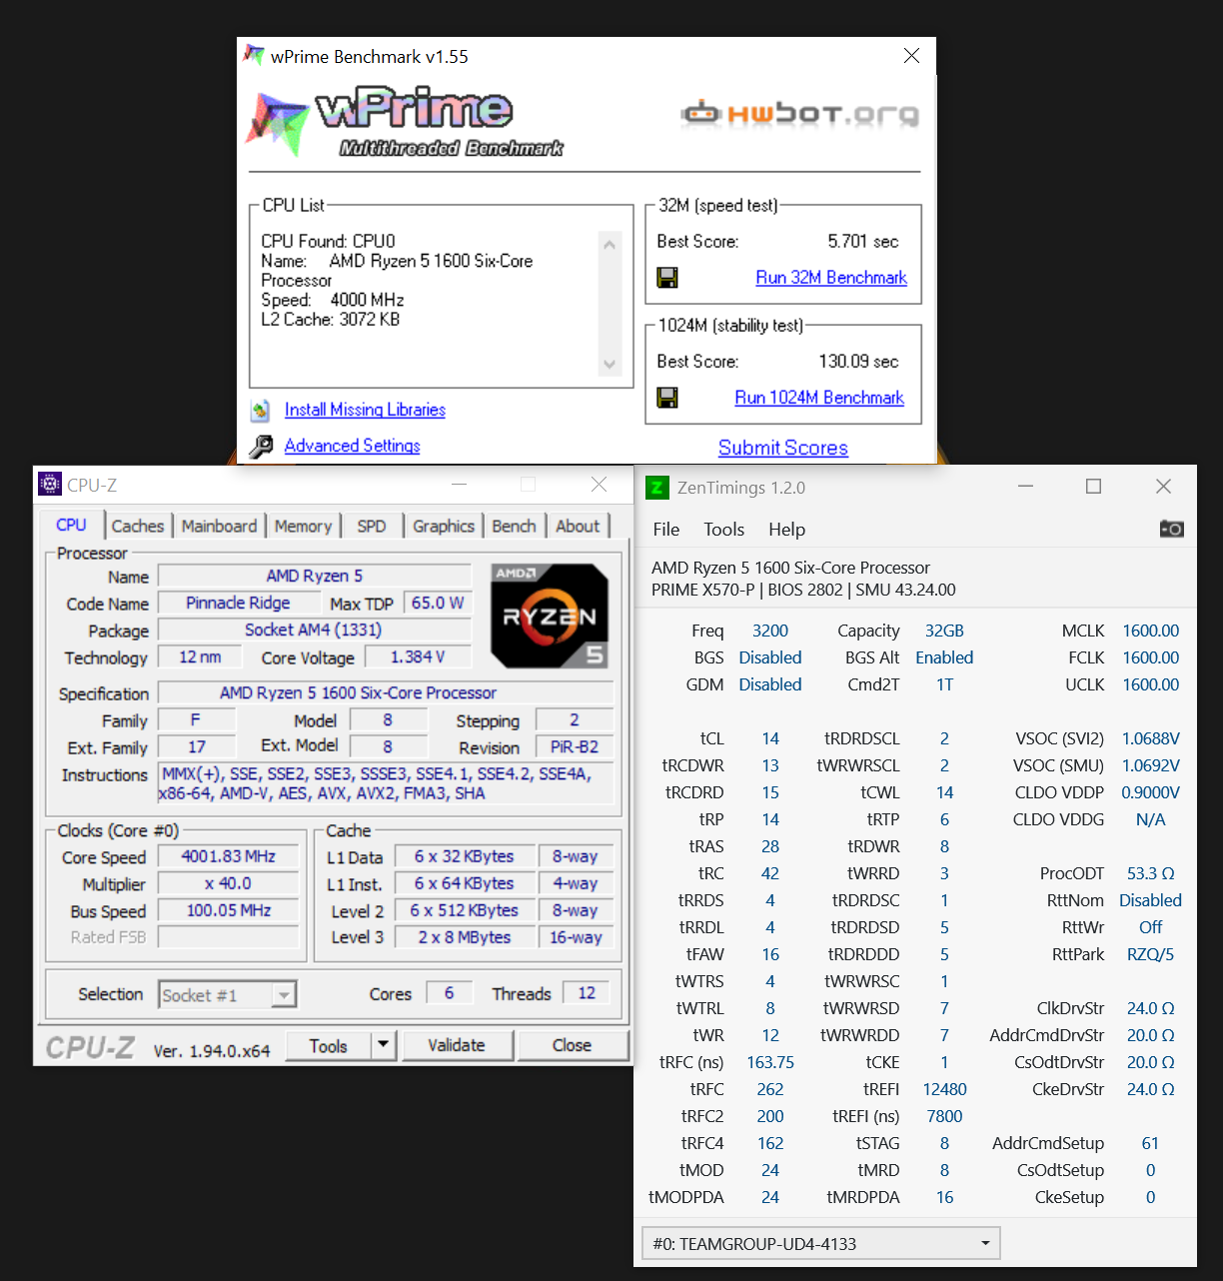
Task: Click the wPrime title bar icon
Action: [255, 56]
